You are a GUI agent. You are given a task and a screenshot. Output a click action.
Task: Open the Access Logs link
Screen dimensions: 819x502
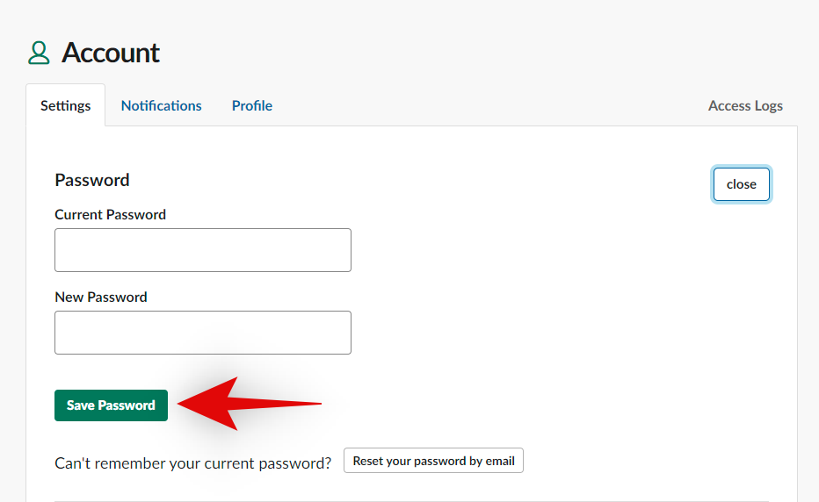coord(745,105)
